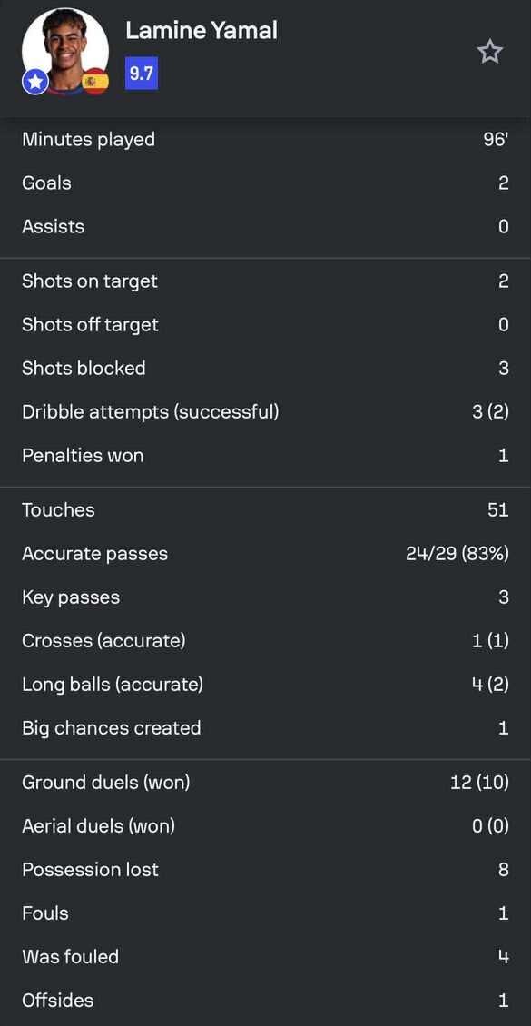531x1026 pixels.
Task: Tap the Spain flag badge
Action: pos(95,81)
